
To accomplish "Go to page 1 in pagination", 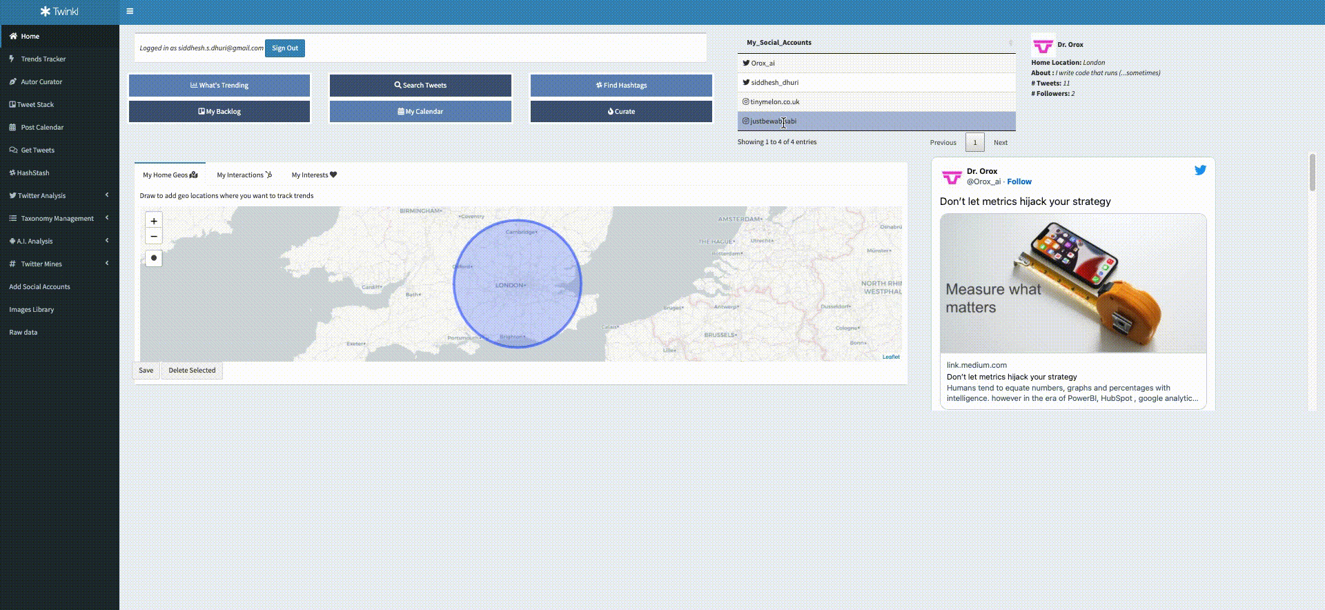I will [975, 142].
